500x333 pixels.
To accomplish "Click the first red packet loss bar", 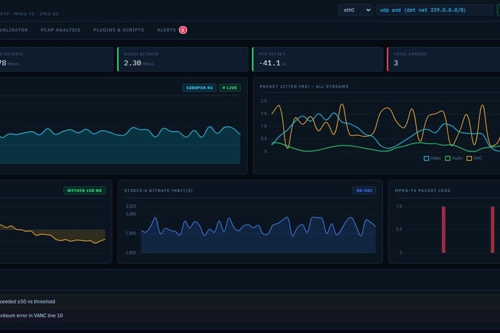I will click(x=443, y=230).
